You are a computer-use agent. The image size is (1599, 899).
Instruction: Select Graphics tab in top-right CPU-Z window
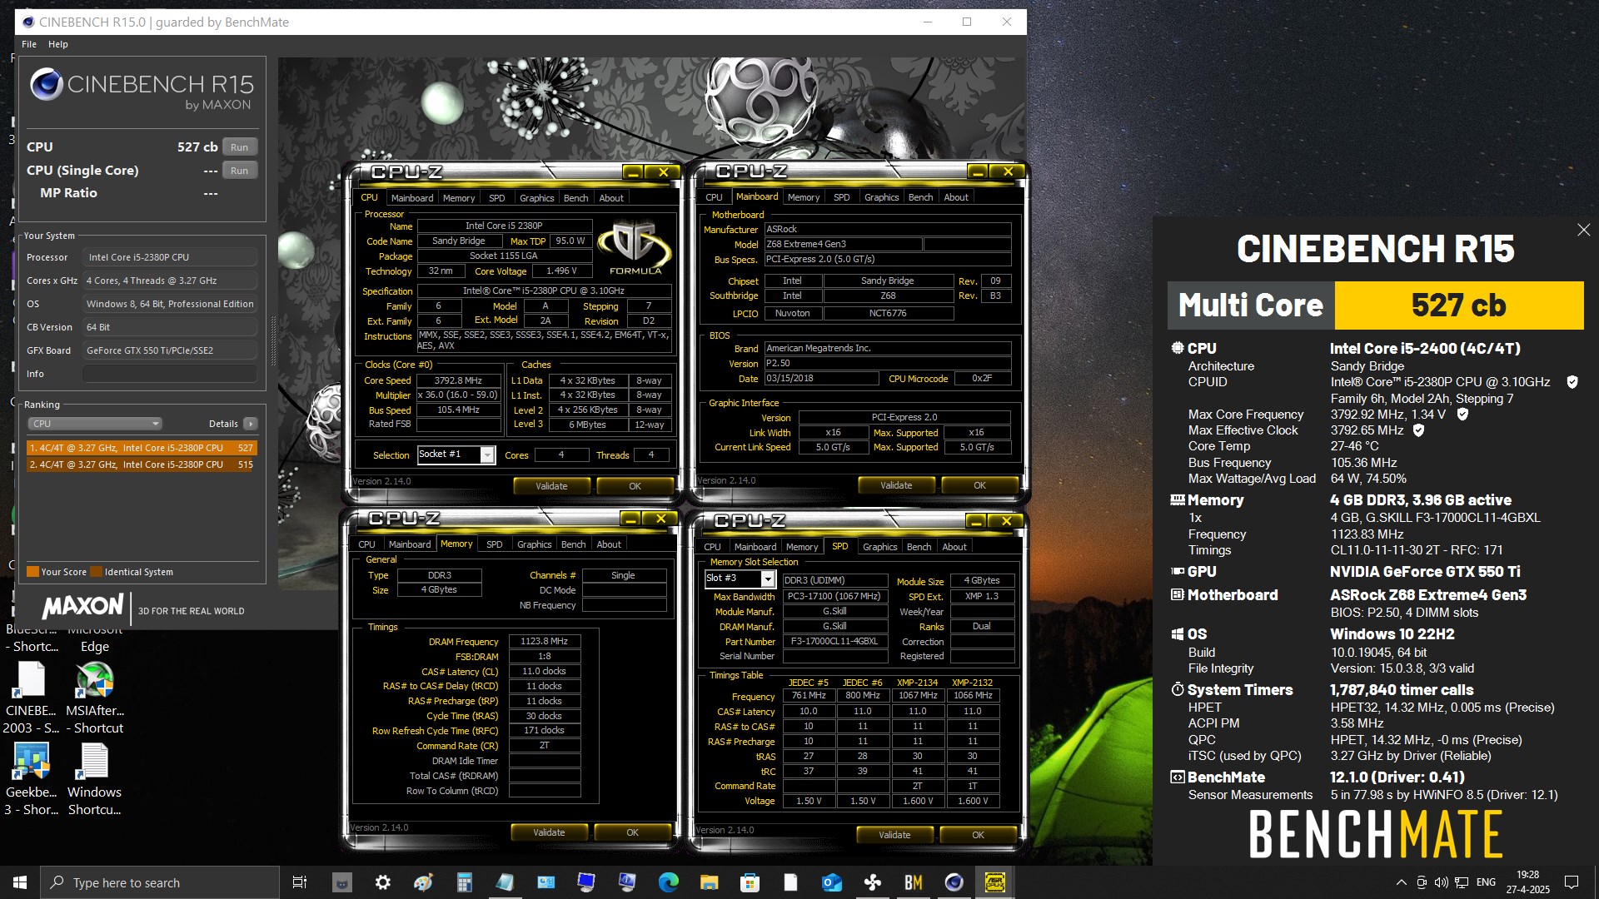point(881,197)
